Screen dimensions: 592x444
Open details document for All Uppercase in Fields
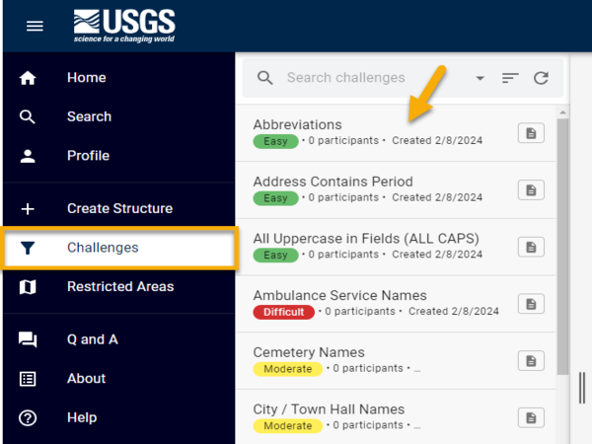click(531, 247)
